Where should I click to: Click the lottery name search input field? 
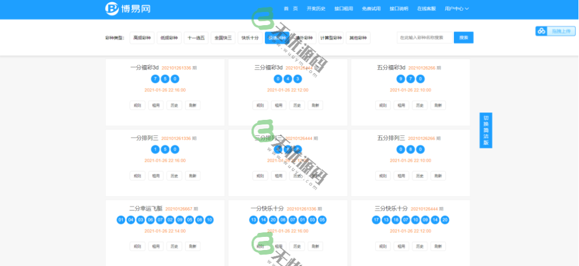tap(424, 38)
